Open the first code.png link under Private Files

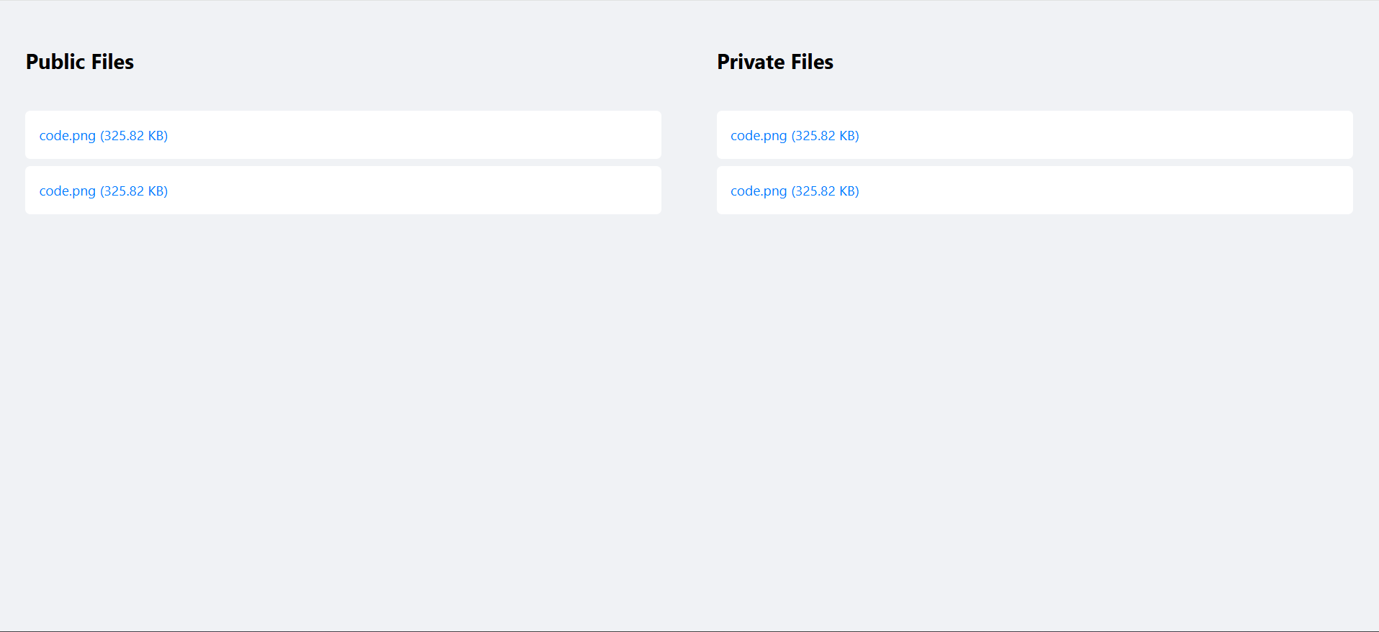pyautogui.click(x=759, y=135)
